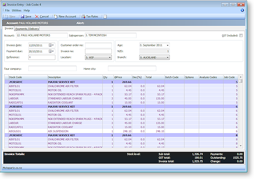Click the Customer order no field
The image size is (254, 179).
pos(98,45)
